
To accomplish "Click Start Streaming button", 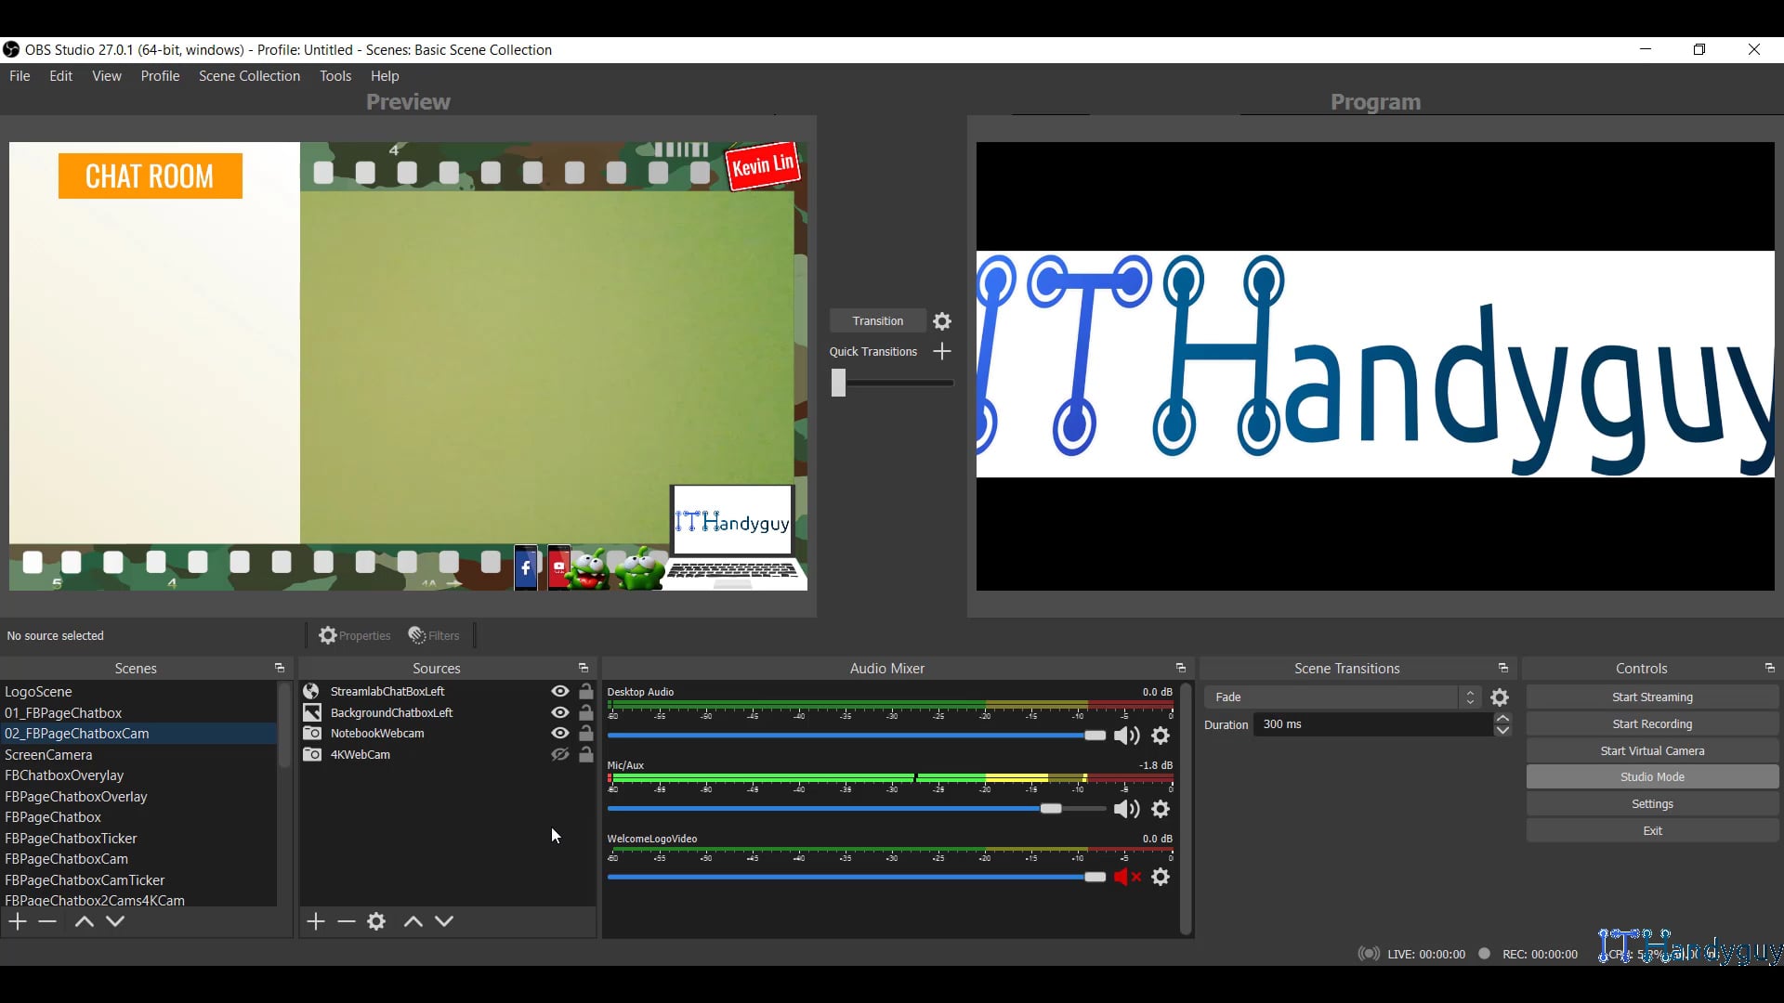I will [x=1651, y=697].
